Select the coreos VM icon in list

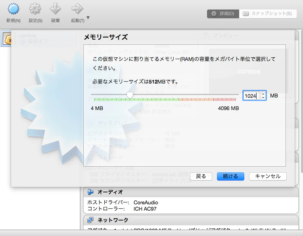coord(8,38)
